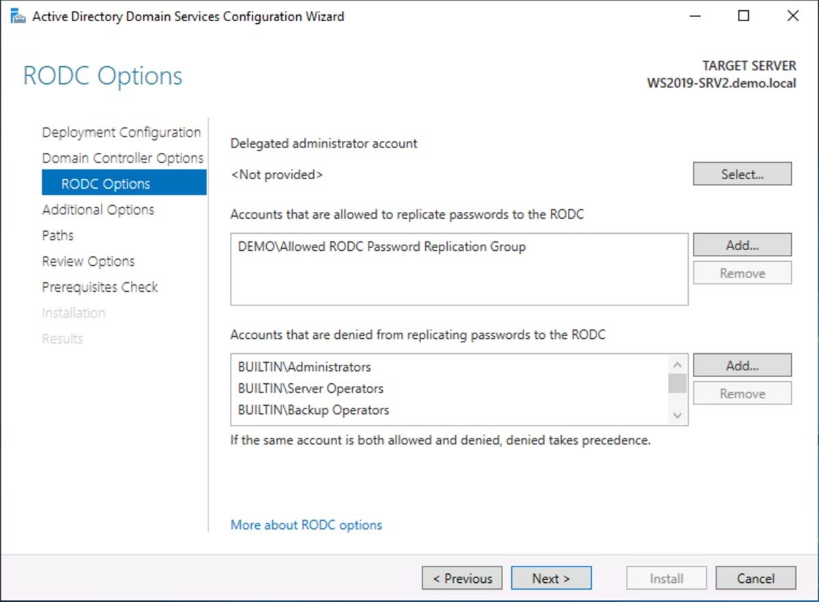Viewport: 819px width, 602px height.
Task: Add an account to allowed replication list
Action: tap(742, 245)
